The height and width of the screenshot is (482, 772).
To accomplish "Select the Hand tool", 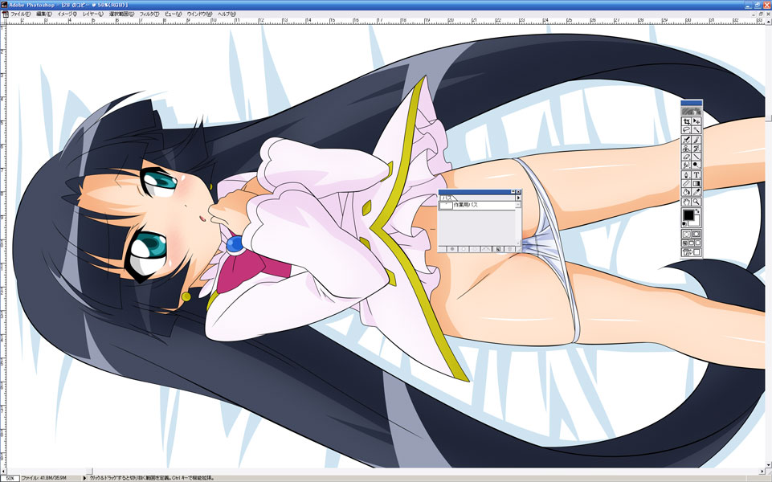I will 687,202.
